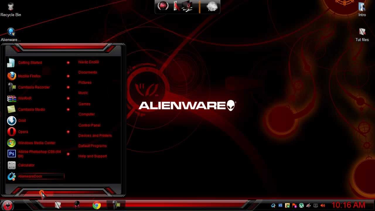Screen dimensions: 375x211
Task: Click the Camtasia Recorder taskbar button
Action: (116, 205)
